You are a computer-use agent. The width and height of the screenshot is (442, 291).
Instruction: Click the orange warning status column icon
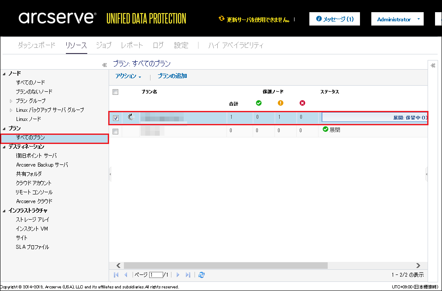[281, 103]
